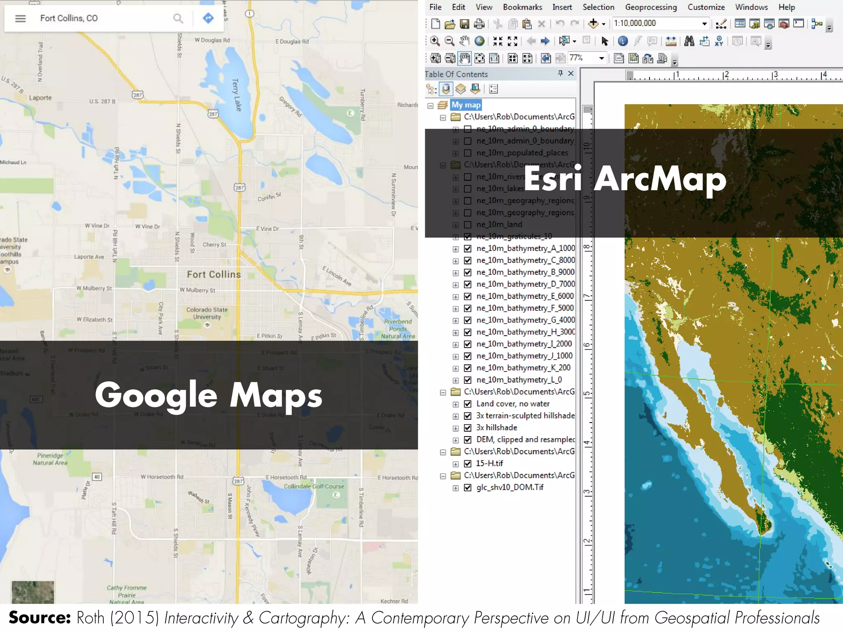Open the Google Maps hamburger menu
Image resolution: width=843 pixels, height=632 pixels.
click(21, 18)
